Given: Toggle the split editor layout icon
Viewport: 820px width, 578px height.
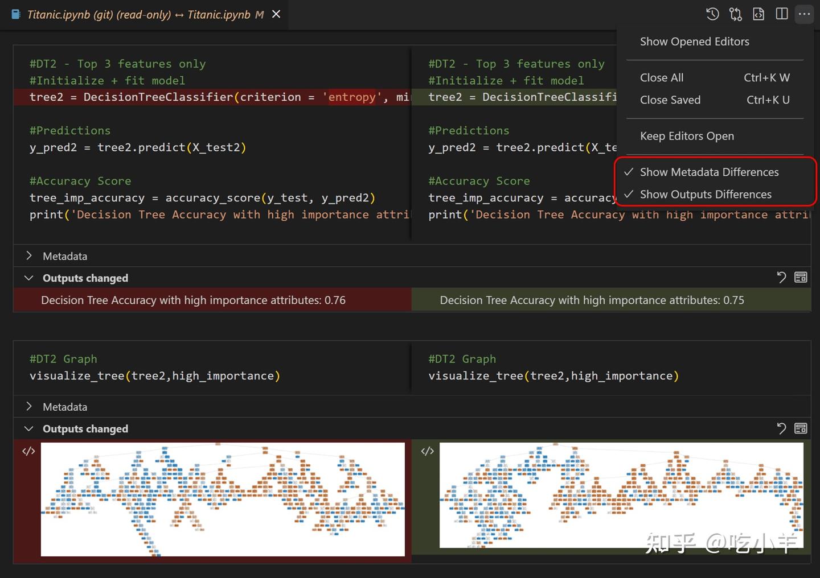Looking at the screenshot, I should [781, 14].
